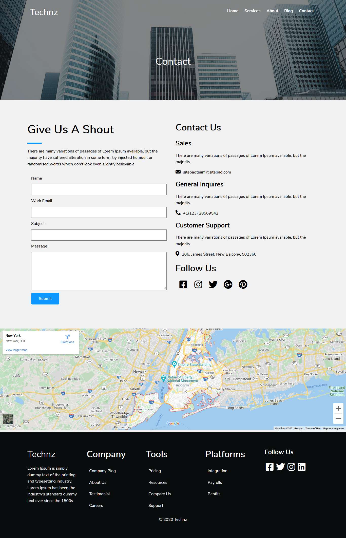This screenshot has height=538, width=346.
Task: Open Pricing footer link
Action: pyautogui.click(x=155, y=471)
